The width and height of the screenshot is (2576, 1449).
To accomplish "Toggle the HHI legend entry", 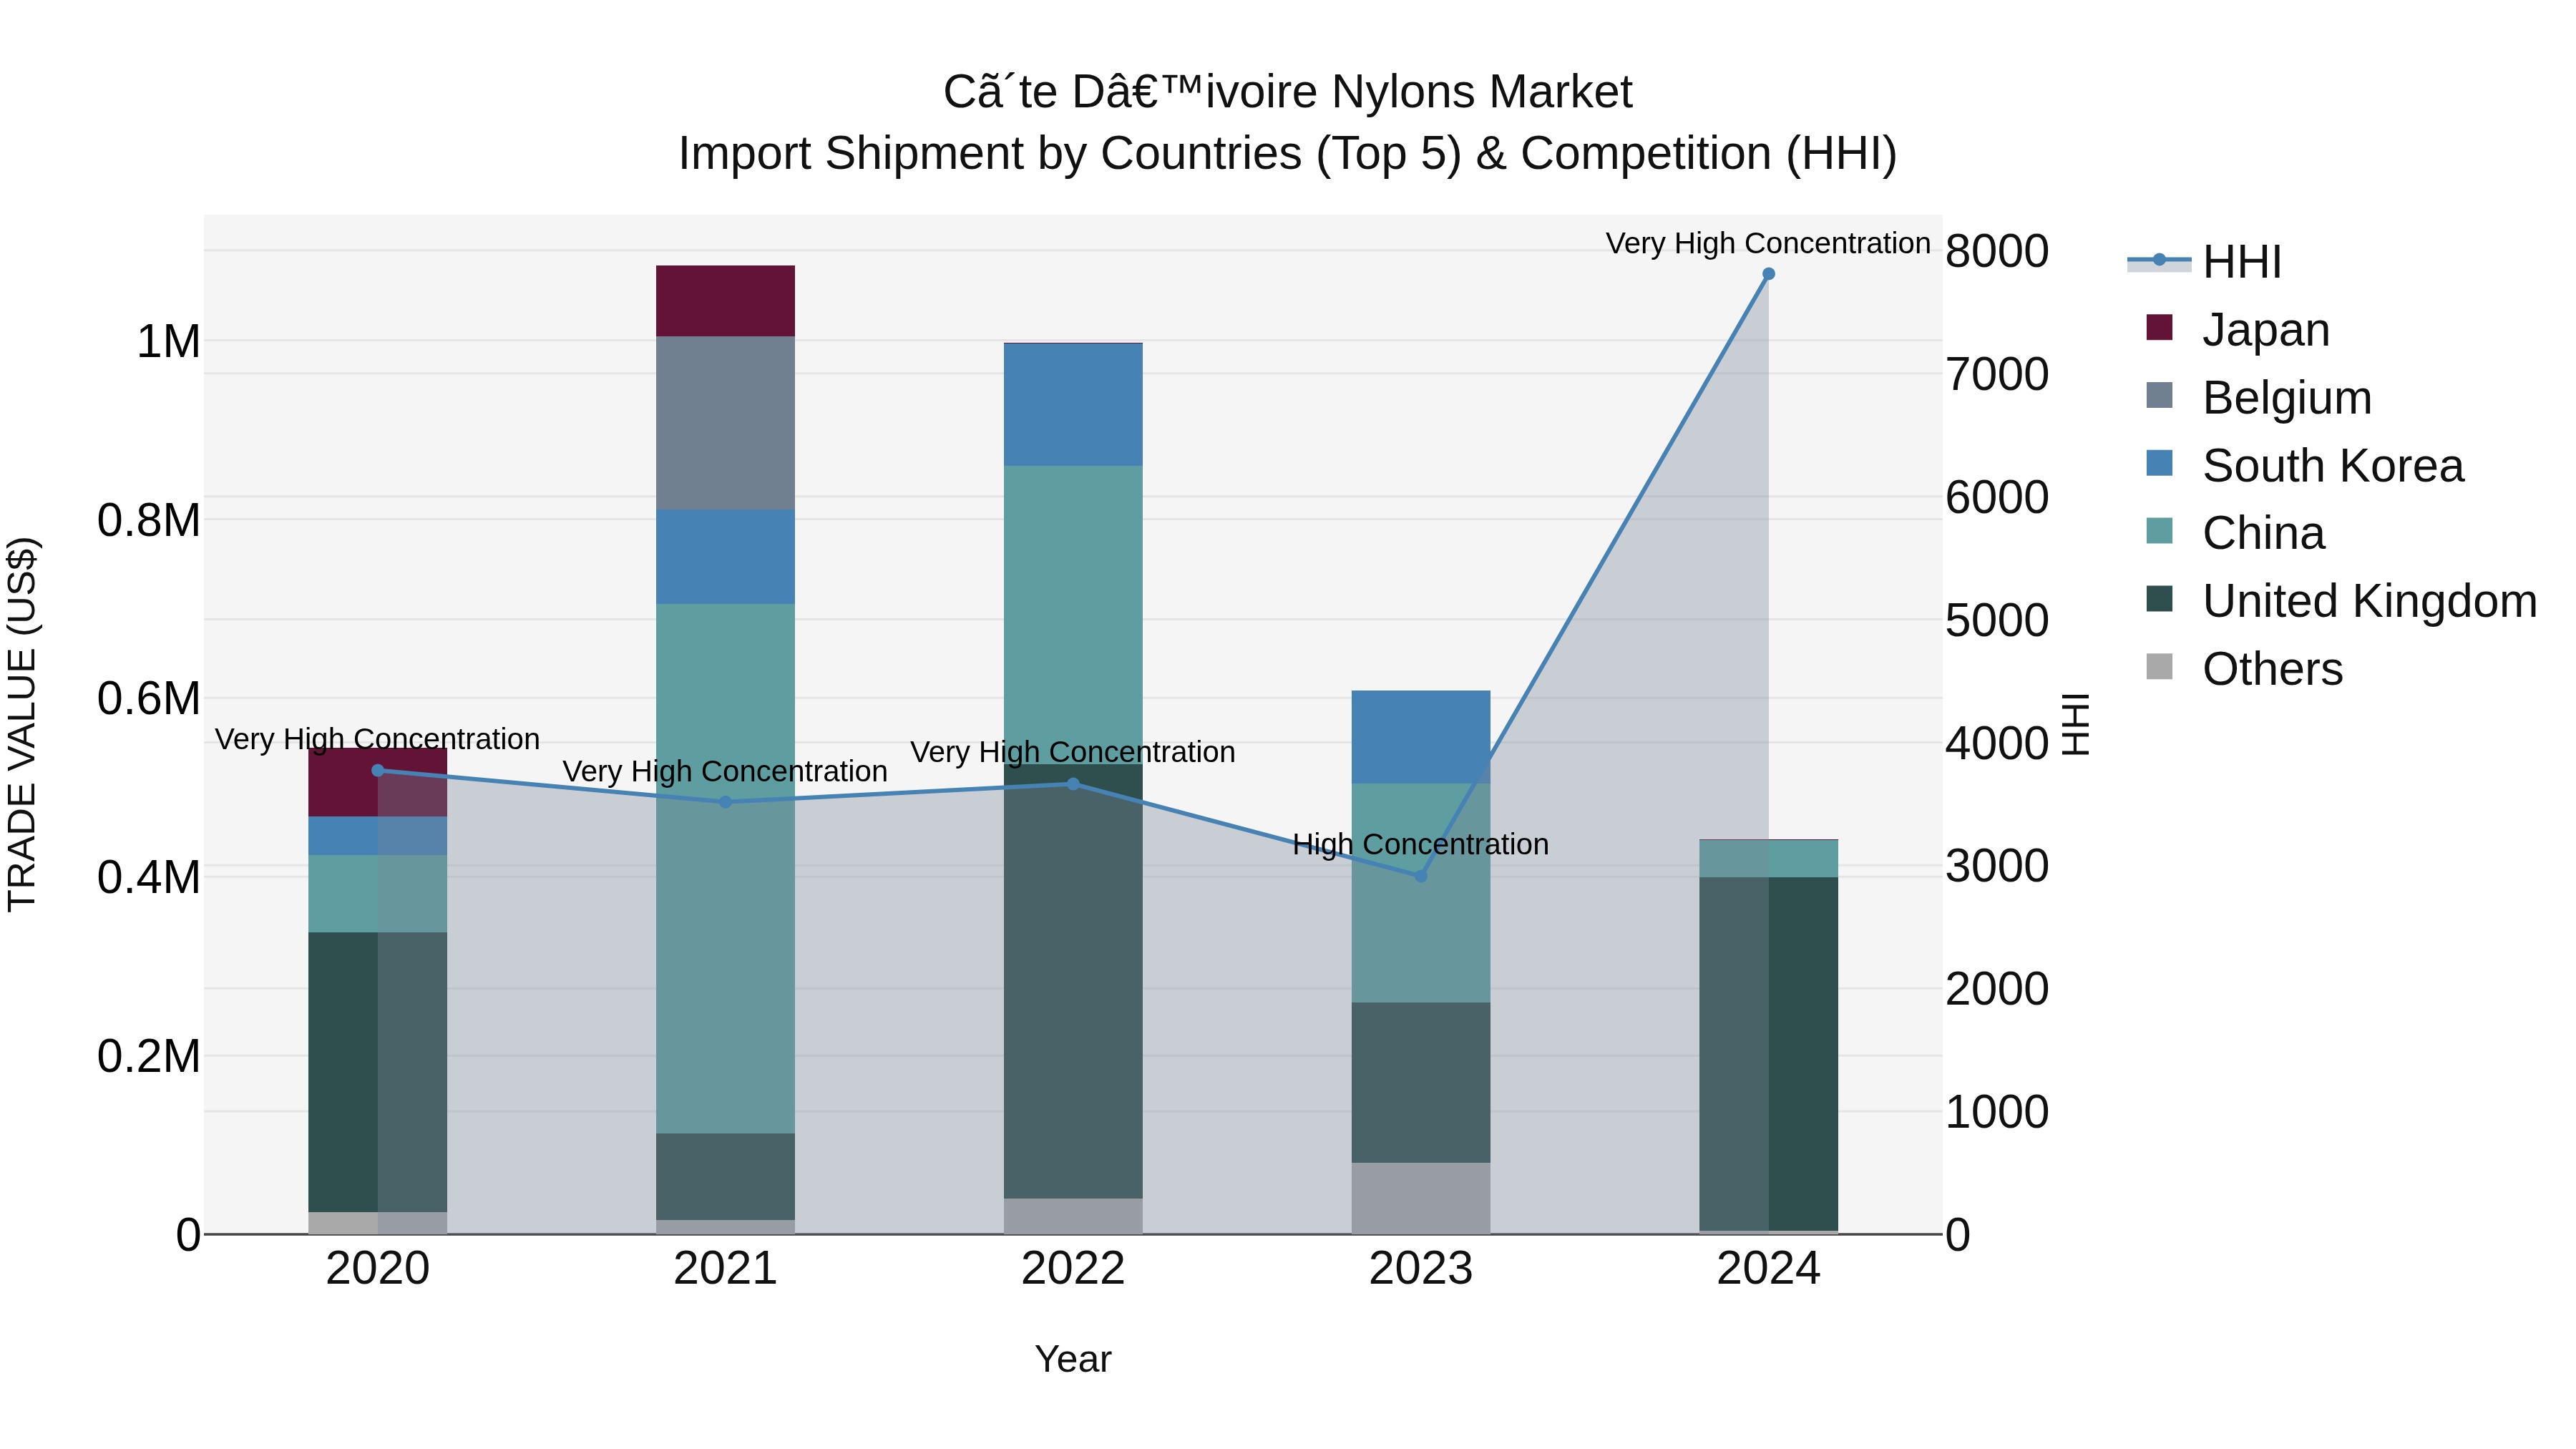I will point(2205,262).
